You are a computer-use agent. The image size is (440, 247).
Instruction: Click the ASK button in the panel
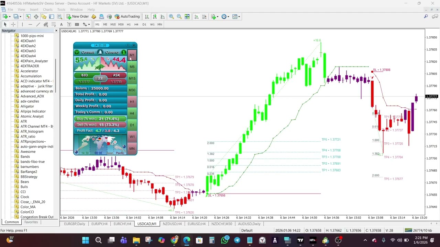116,75
